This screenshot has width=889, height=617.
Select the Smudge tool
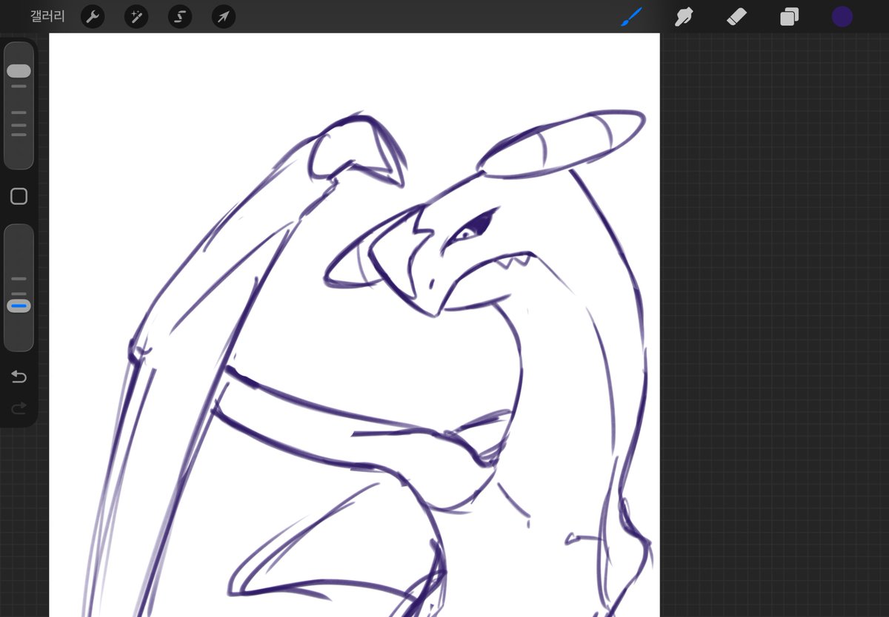(684, 16)
